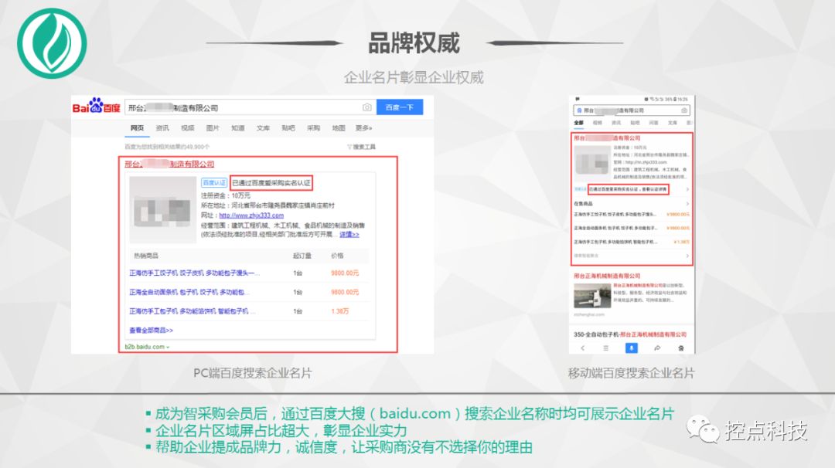Screen dimensions: 835x468
Task: Open the 图片 tab in PC results
Action: 213,128
